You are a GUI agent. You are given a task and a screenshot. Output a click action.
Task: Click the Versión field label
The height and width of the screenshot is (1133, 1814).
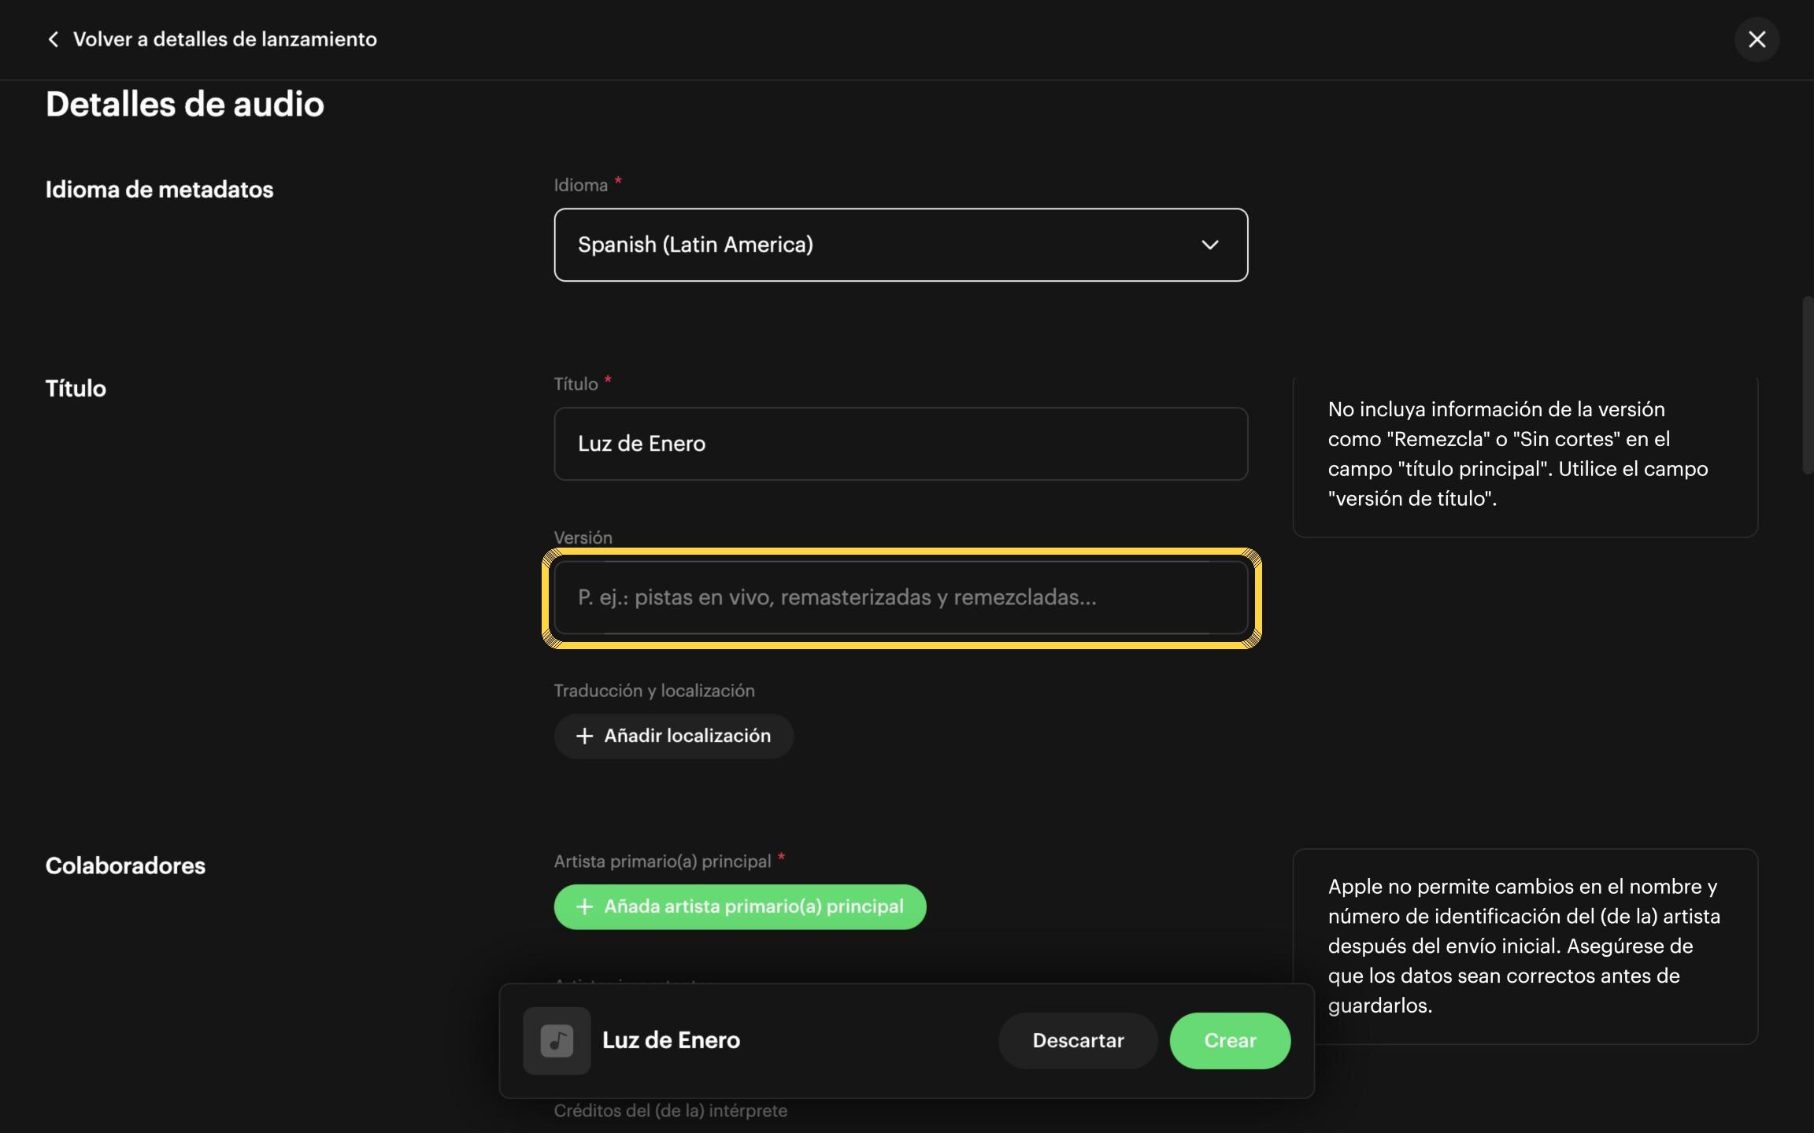click(583, 537)
